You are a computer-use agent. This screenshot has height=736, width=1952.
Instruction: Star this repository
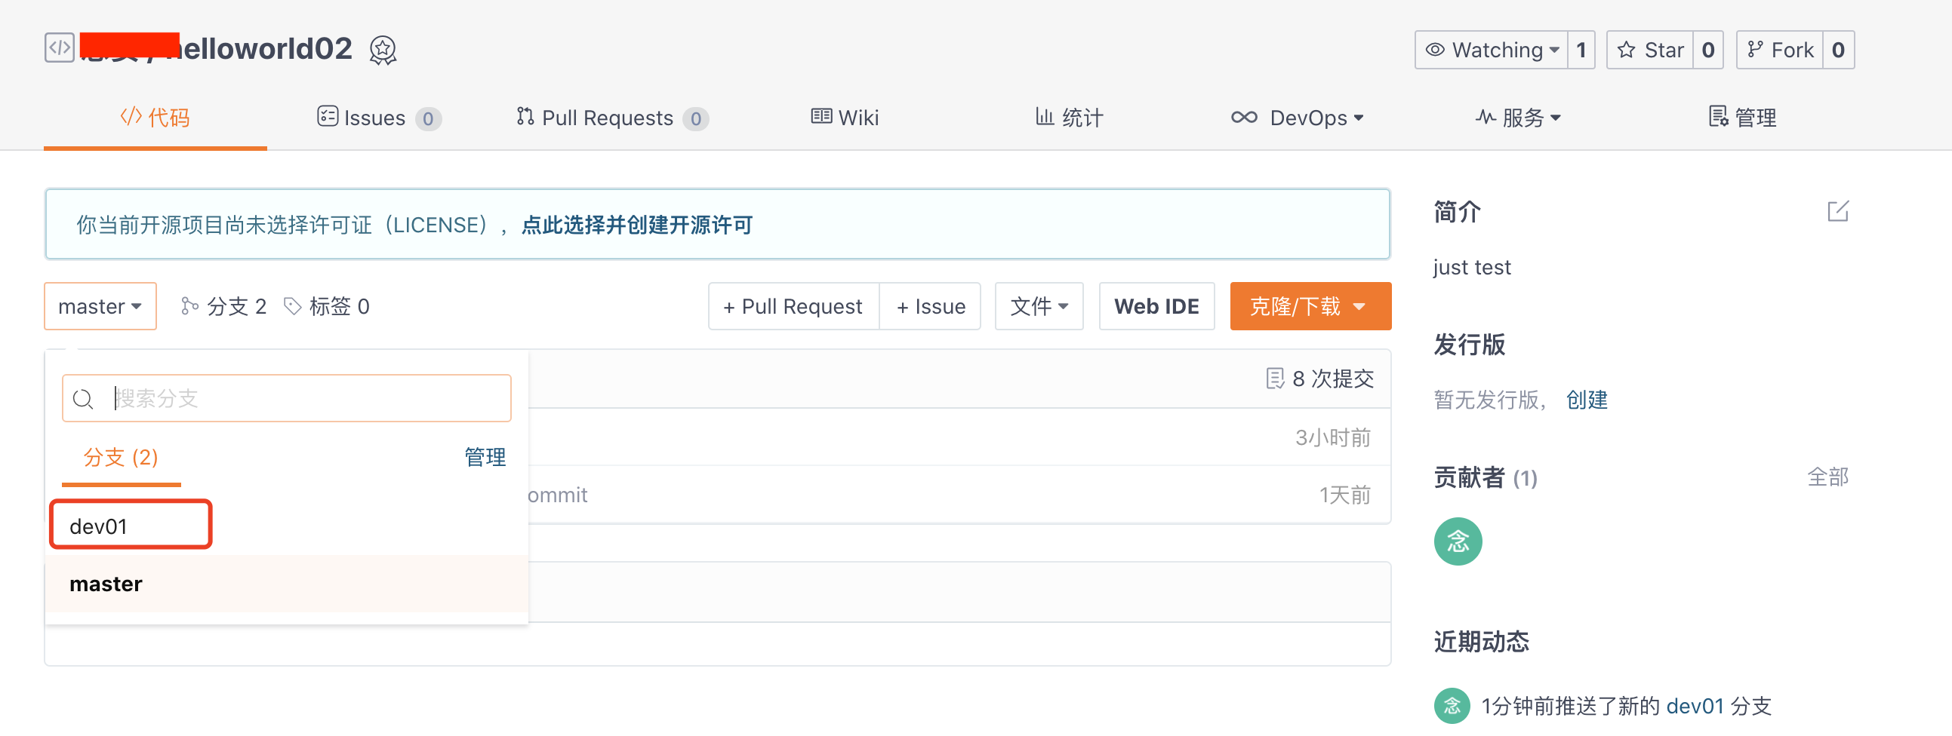click(x=1649, y=50)
